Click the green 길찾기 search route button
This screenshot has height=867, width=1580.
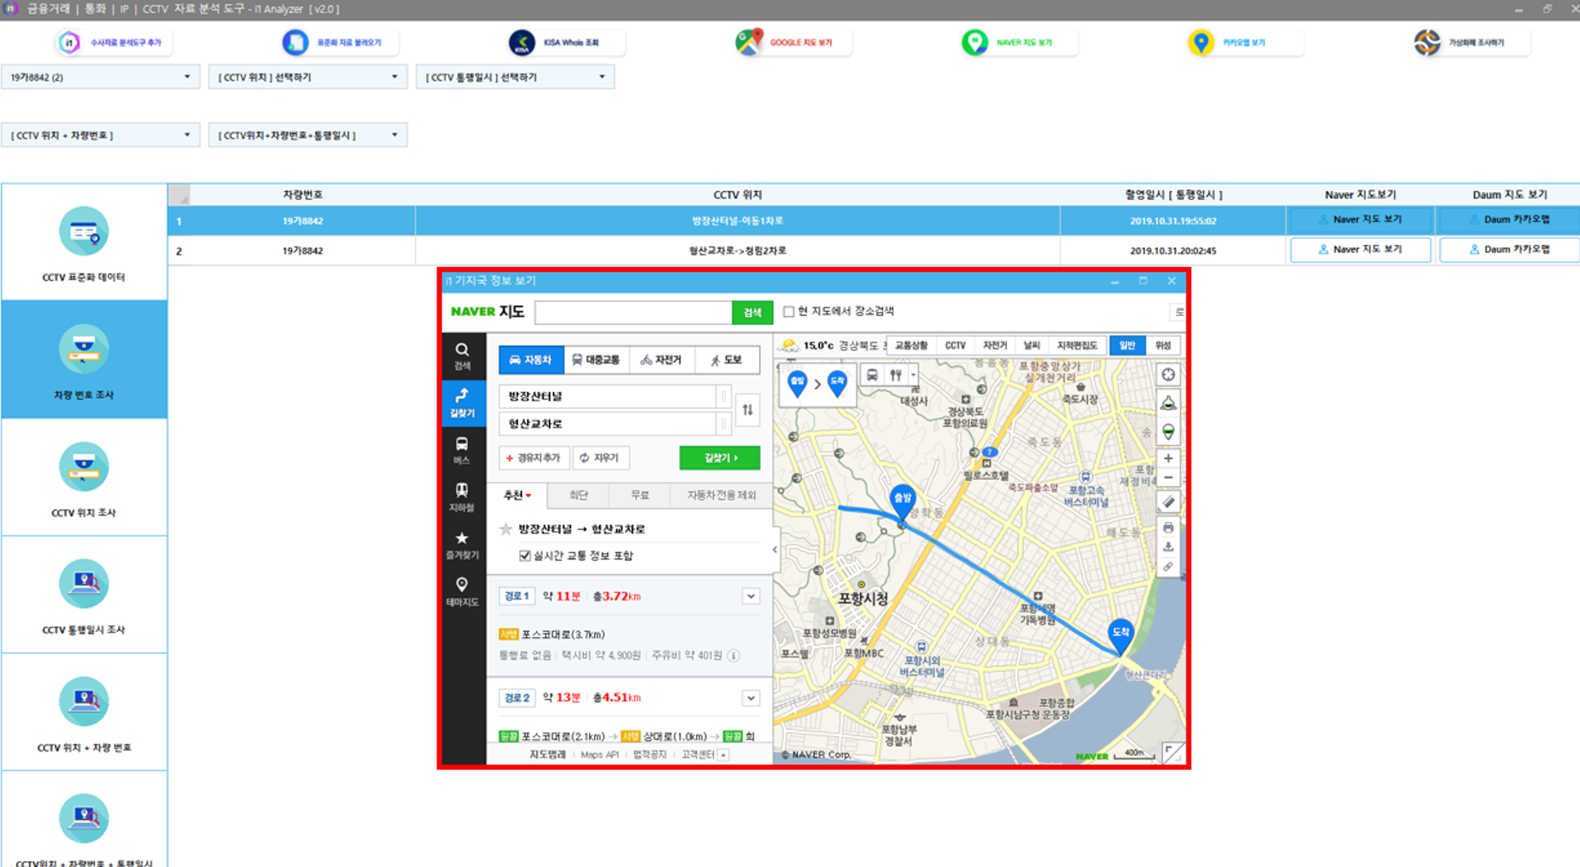click(x=720, y=458)
